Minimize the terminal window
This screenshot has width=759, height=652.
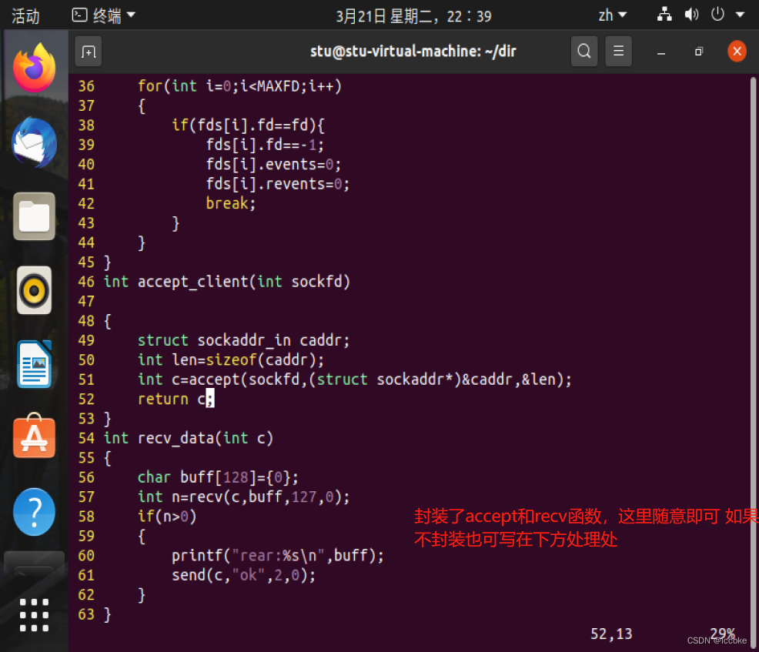click(x=661, y=52)
